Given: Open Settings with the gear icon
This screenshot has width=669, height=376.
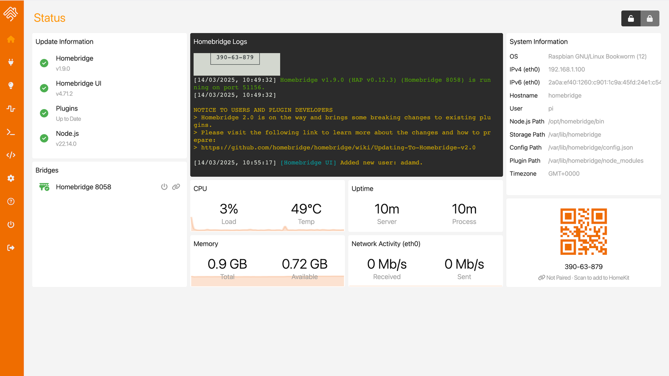Looking at the screenshot, I should coord(12,178).
